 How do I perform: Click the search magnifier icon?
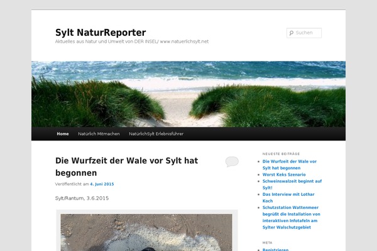click(292, 33)
